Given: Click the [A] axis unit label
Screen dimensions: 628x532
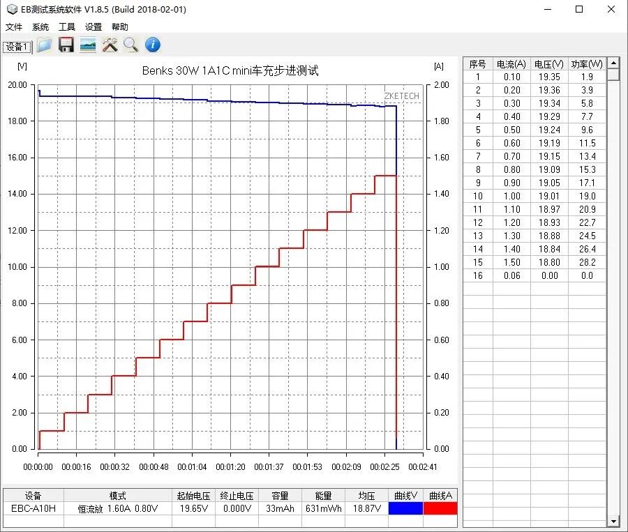Looking at the screenshot, I should (439, 66).
